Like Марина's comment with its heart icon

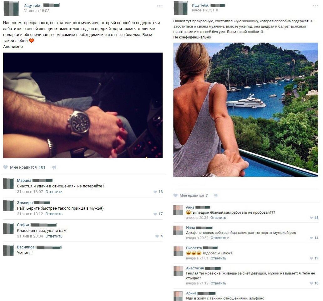pos(155,192)
